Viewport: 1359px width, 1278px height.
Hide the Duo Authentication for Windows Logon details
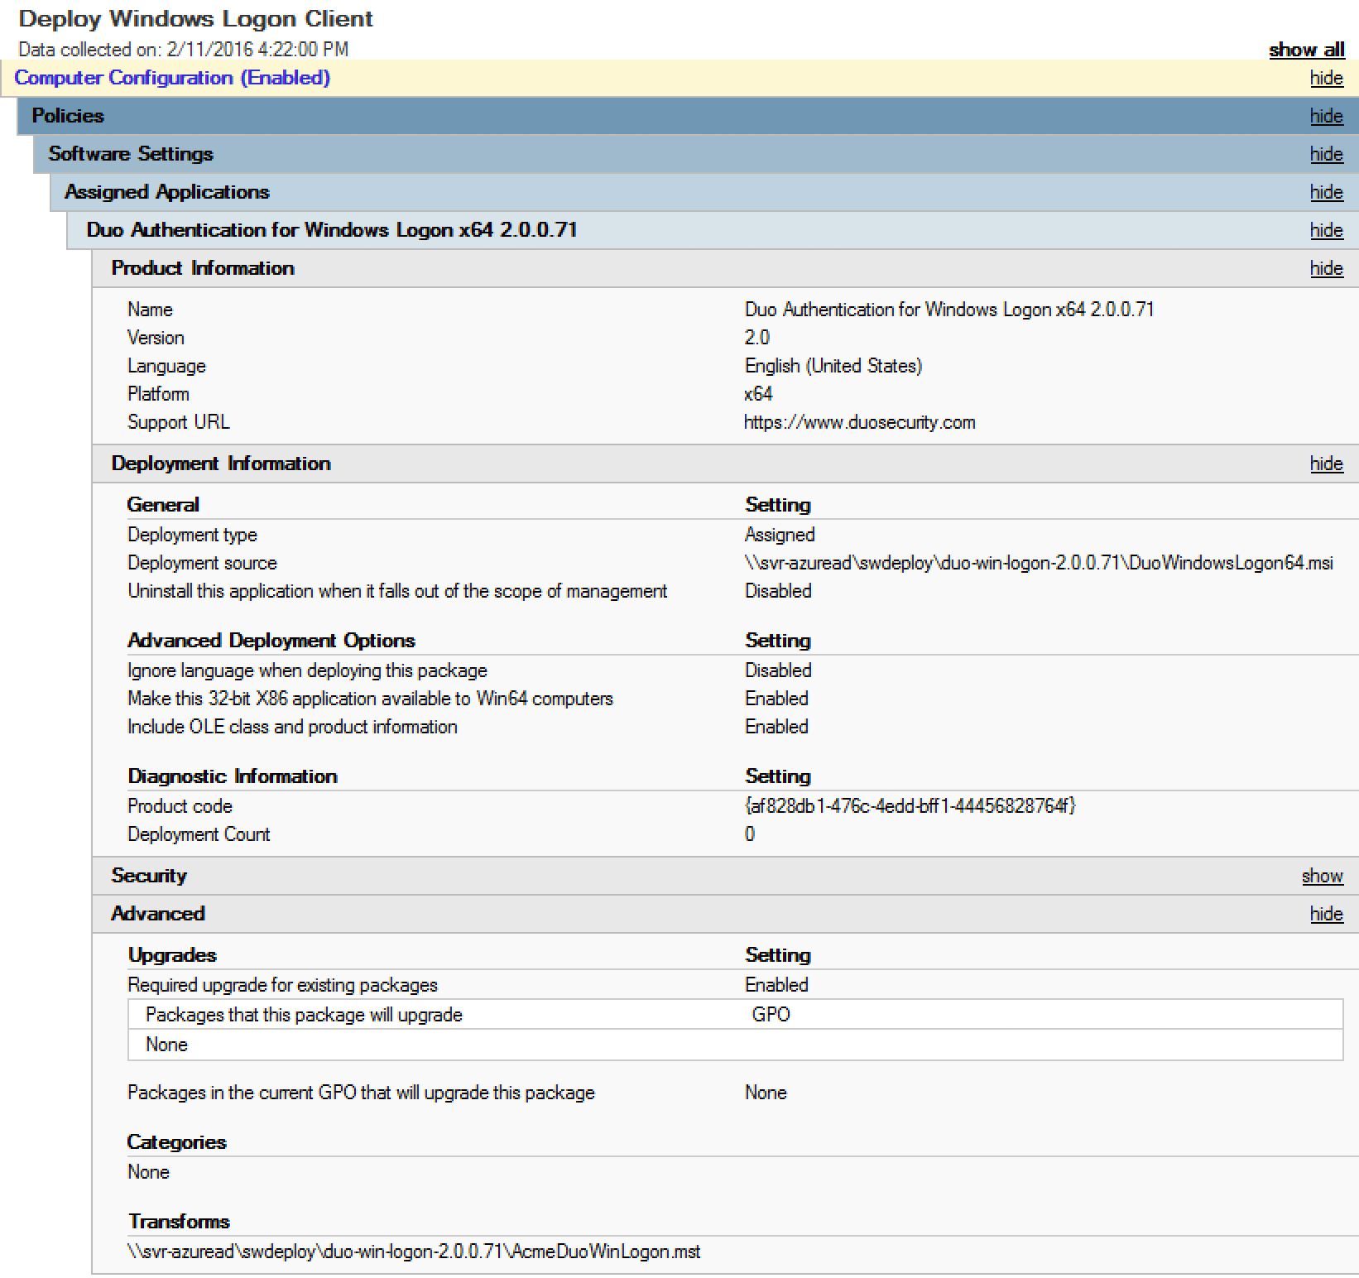1326,229
